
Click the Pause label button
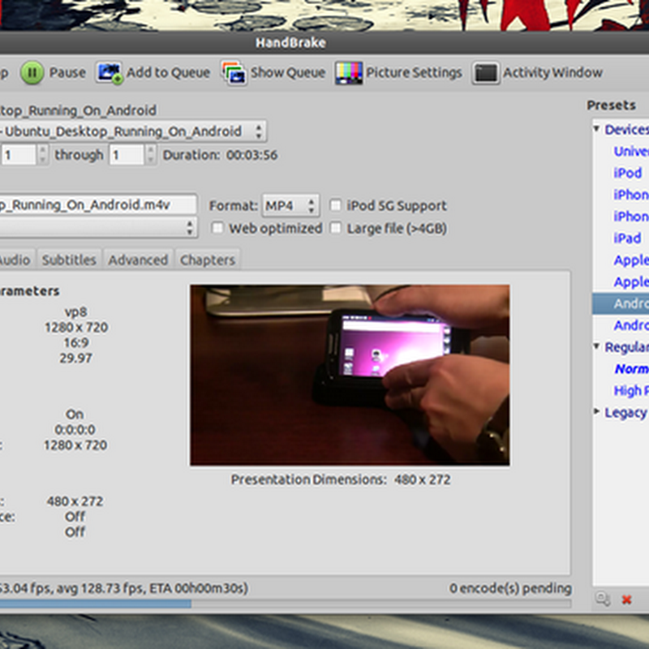[67, 72]
